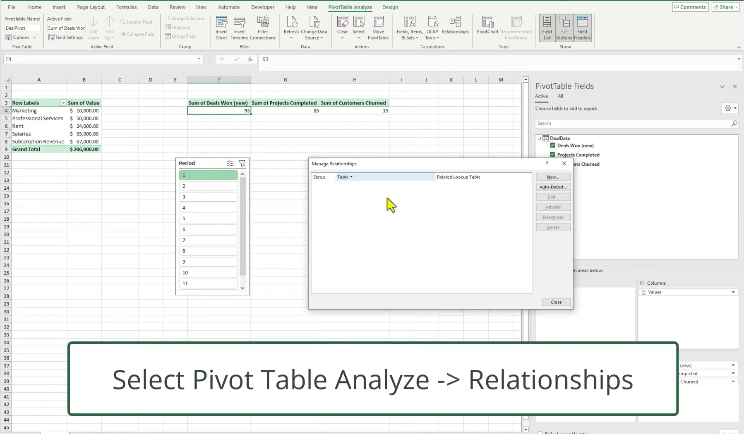This screenshot has width=744, height=434.
Task: Select period 5 in the Period slicer
Action: (x=208, y=218)
